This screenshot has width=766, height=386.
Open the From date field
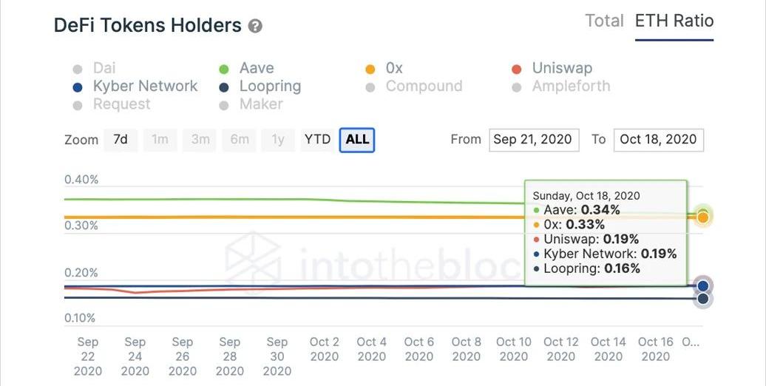[x=532, y=139]
